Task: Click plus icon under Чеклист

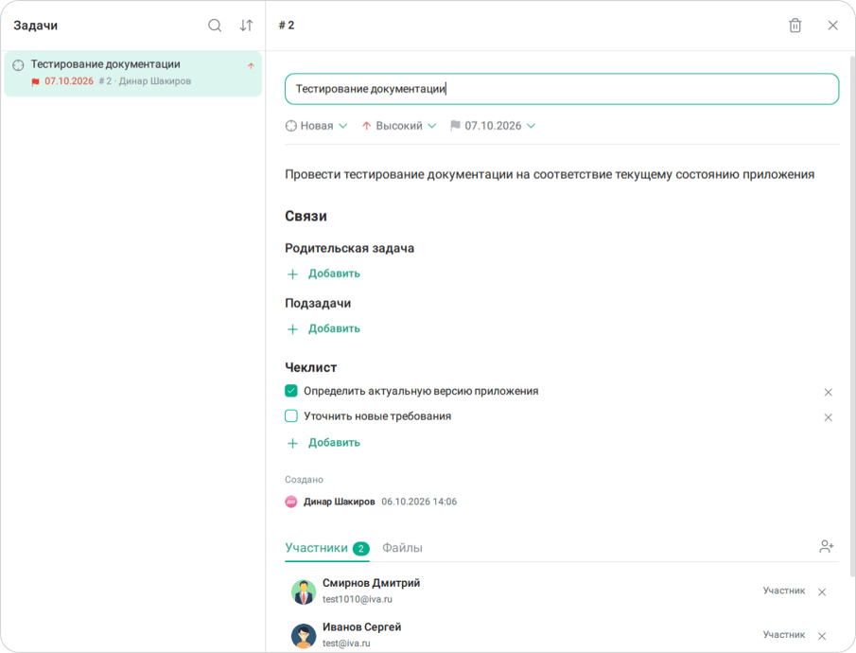Action: click(x=292, y=443)
